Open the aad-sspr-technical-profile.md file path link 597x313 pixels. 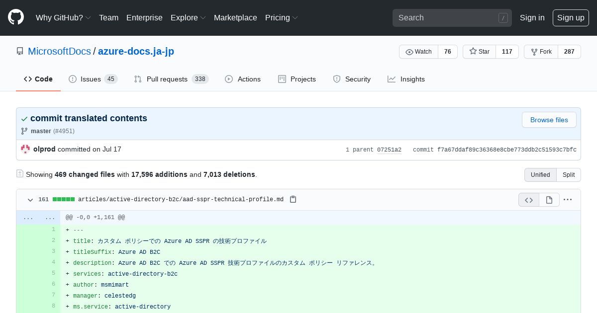[x=181, y=200]
